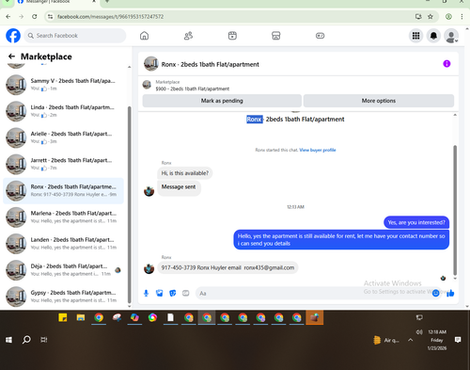Open Chrome three-dot menu
Viewport: 470px width, 370px height.
(462, 17)
